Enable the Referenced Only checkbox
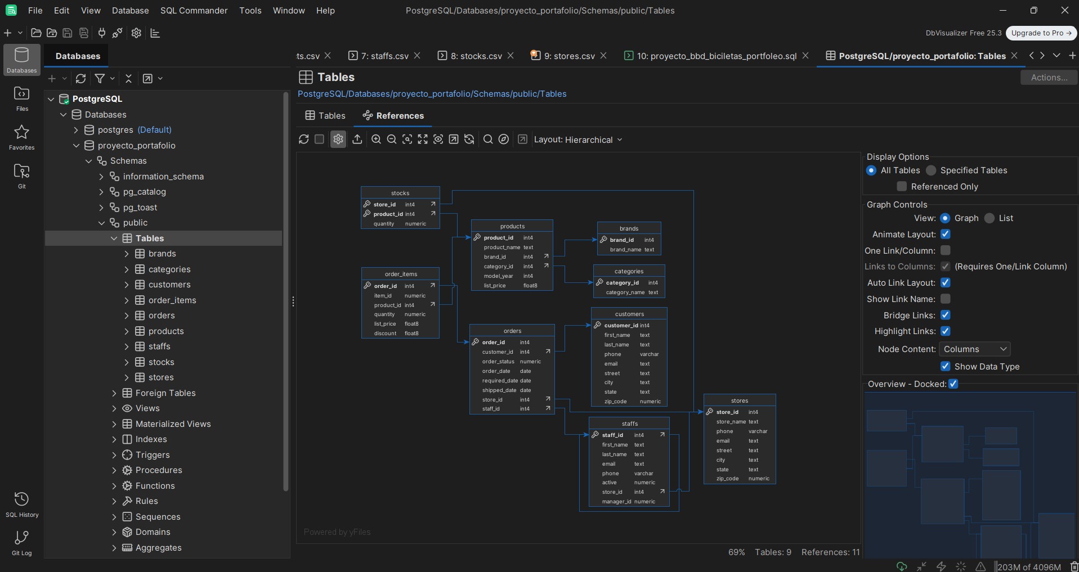Viewport: 1079px width, 572px height. tap(902, 187)
